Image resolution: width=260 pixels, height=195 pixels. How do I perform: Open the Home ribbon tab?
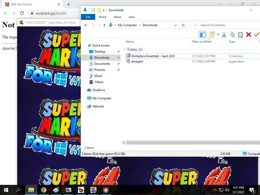coord(103,17)
